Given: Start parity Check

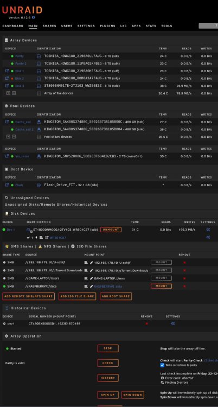Looking at the screenshot, I should point(108,363).
